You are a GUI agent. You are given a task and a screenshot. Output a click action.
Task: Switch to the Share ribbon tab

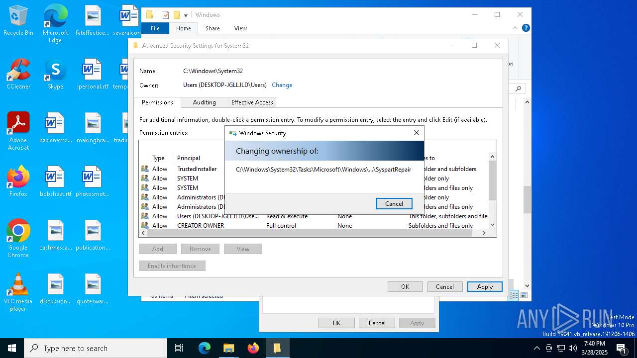[212, 28]
